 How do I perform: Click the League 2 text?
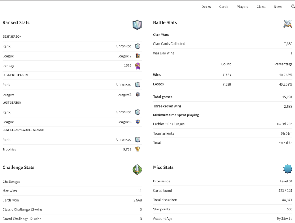pos(125,94)
